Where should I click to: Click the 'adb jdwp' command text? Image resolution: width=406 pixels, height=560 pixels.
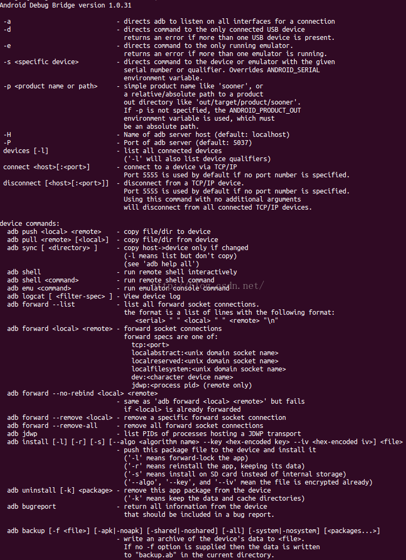22,434
